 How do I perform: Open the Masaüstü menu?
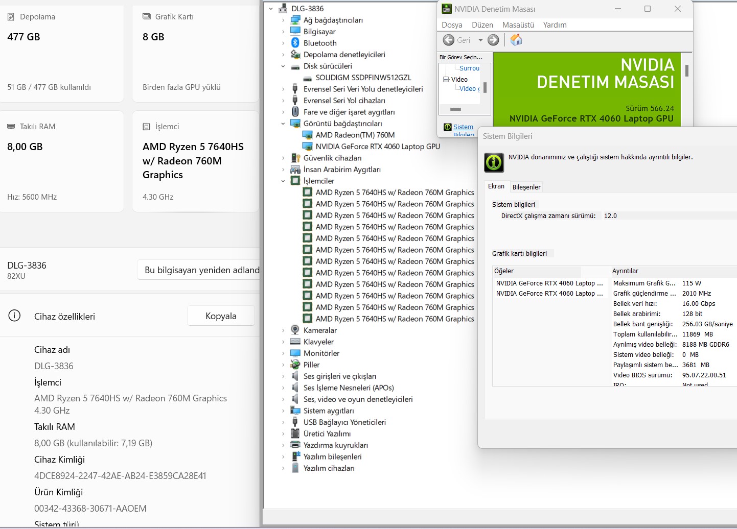518,25
